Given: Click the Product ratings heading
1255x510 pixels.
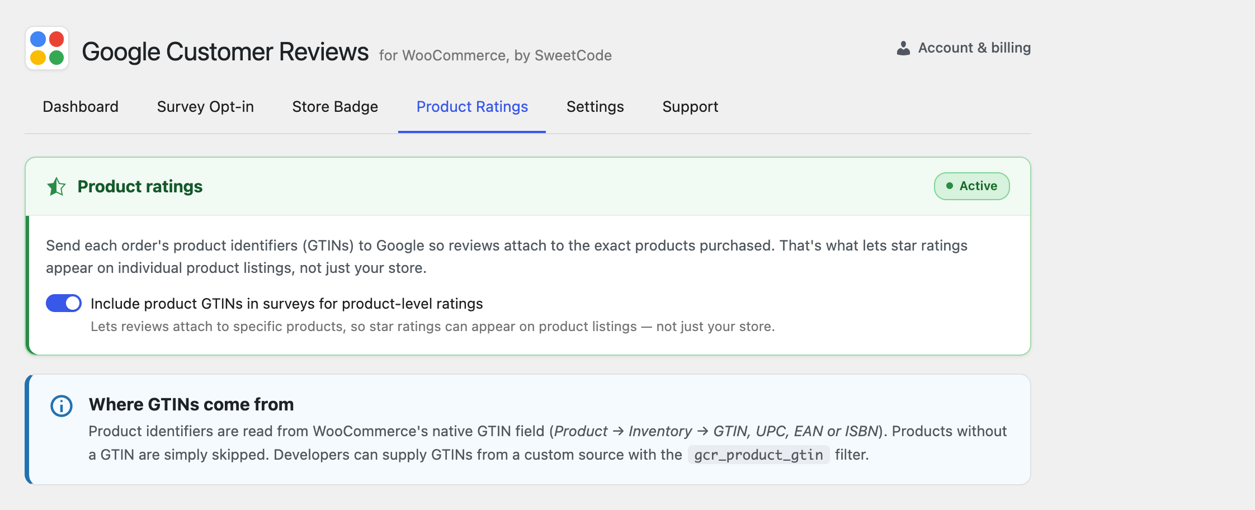Looking at the screenshot, I should click(x=140, y=186).
